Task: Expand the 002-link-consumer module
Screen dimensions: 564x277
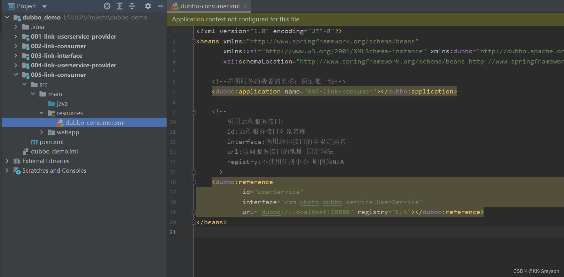Action: click(16, 46)
